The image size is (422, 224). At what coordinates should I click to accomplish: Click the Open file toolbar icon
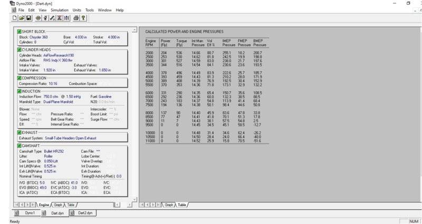click(x=21, y=18)
